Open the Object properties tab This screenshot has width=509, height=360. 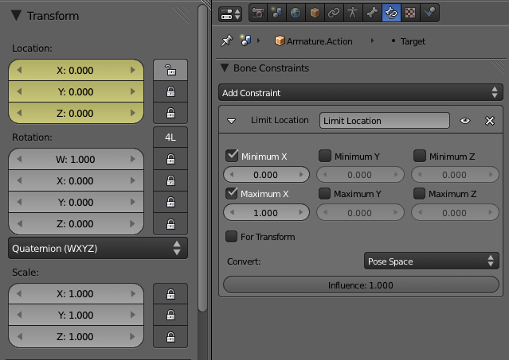[x=315, y=13]
